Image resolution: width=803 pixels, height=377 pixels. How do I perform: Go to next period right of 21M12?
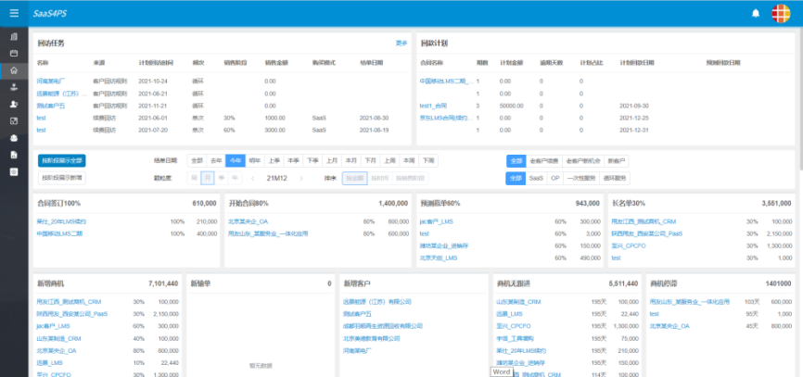coord(301,178)
